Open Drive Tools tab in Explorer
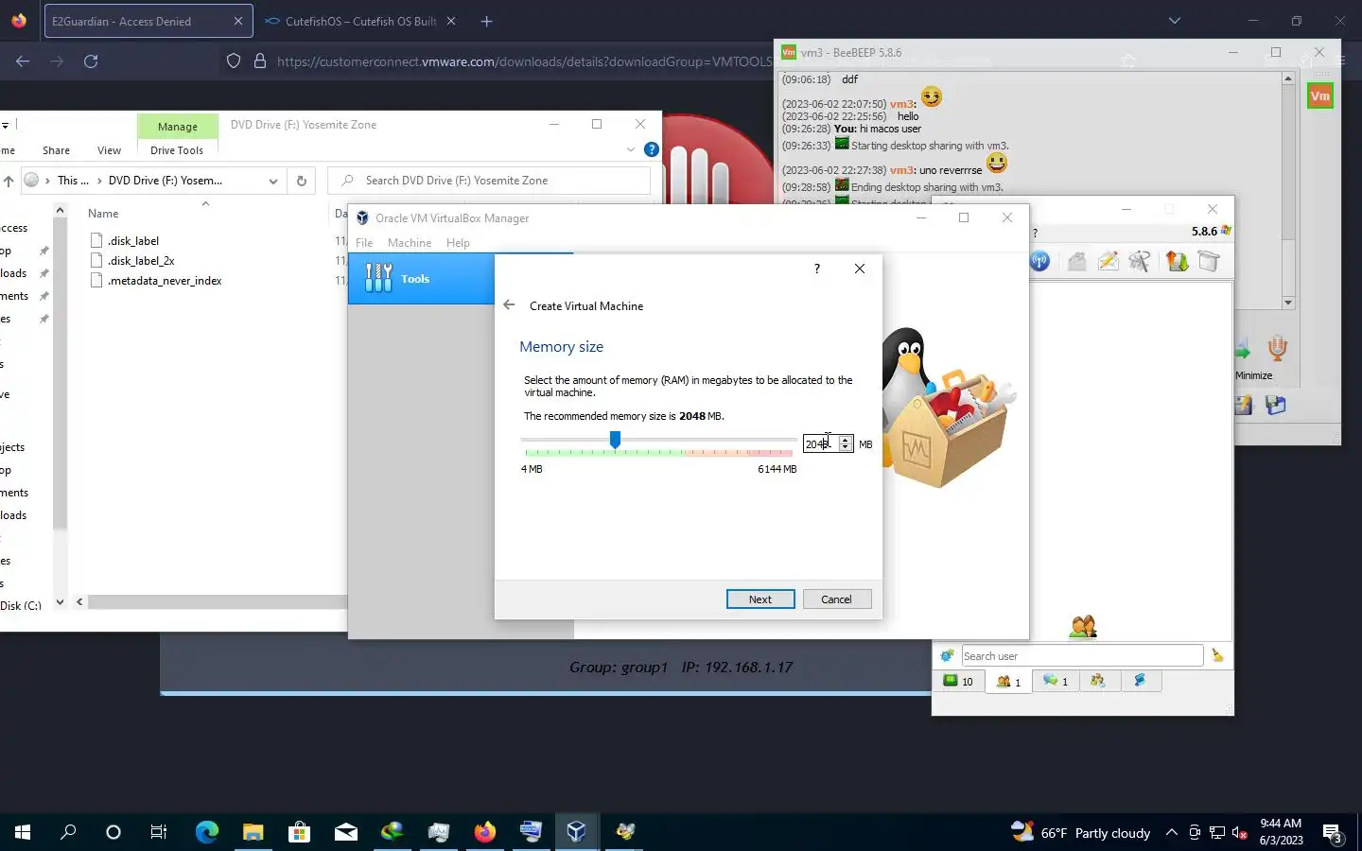 click(177, 150)
